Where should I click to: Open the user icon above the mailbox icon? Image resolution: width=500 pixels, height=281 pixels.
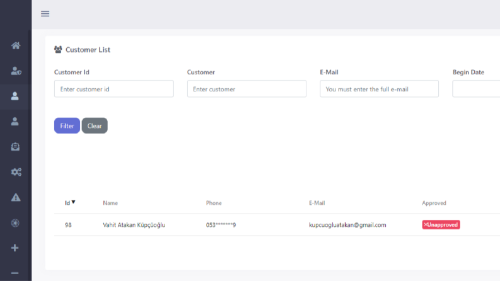tap(15, 122)
